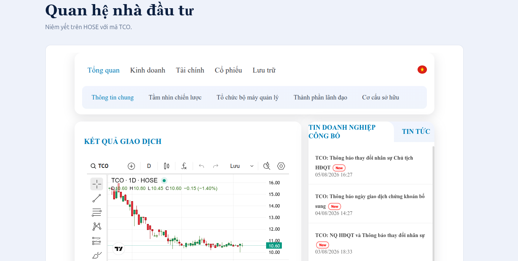
Task: Click the 13.00 price axis label
Action: pyautogui.click(x=274, y=218)
